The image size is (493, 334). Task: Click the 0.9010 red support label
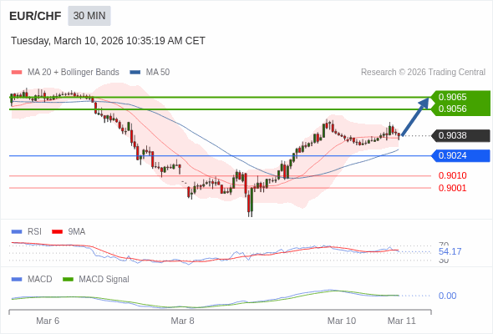tap(452, 175)
